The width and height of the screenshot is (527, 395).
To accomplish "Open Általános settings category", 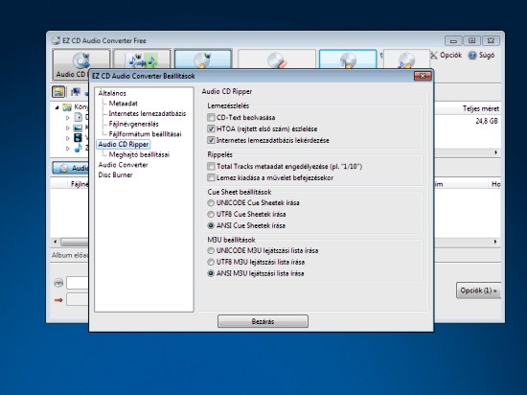I will 112,93.
